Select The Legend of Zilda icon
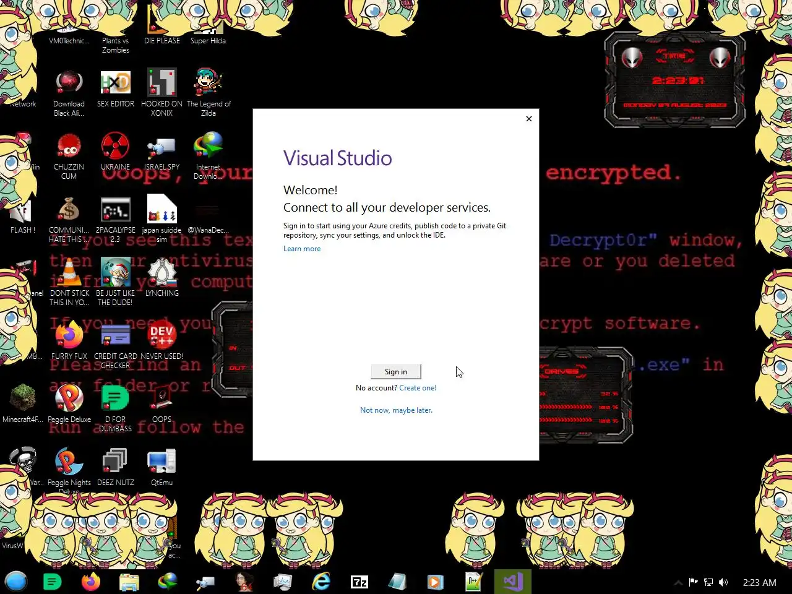Image resolution: width=792 pixels, height=594 pixels. tap(209, 93)
